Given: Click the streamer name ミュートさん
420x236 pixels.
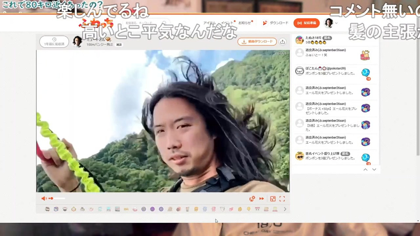Looking at the screenshot, I should click(96, 40).
